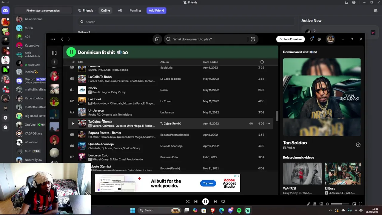Open Connect to a device
Image resolution: width=382 pixels, height=215 pixels.
point(321,204)
